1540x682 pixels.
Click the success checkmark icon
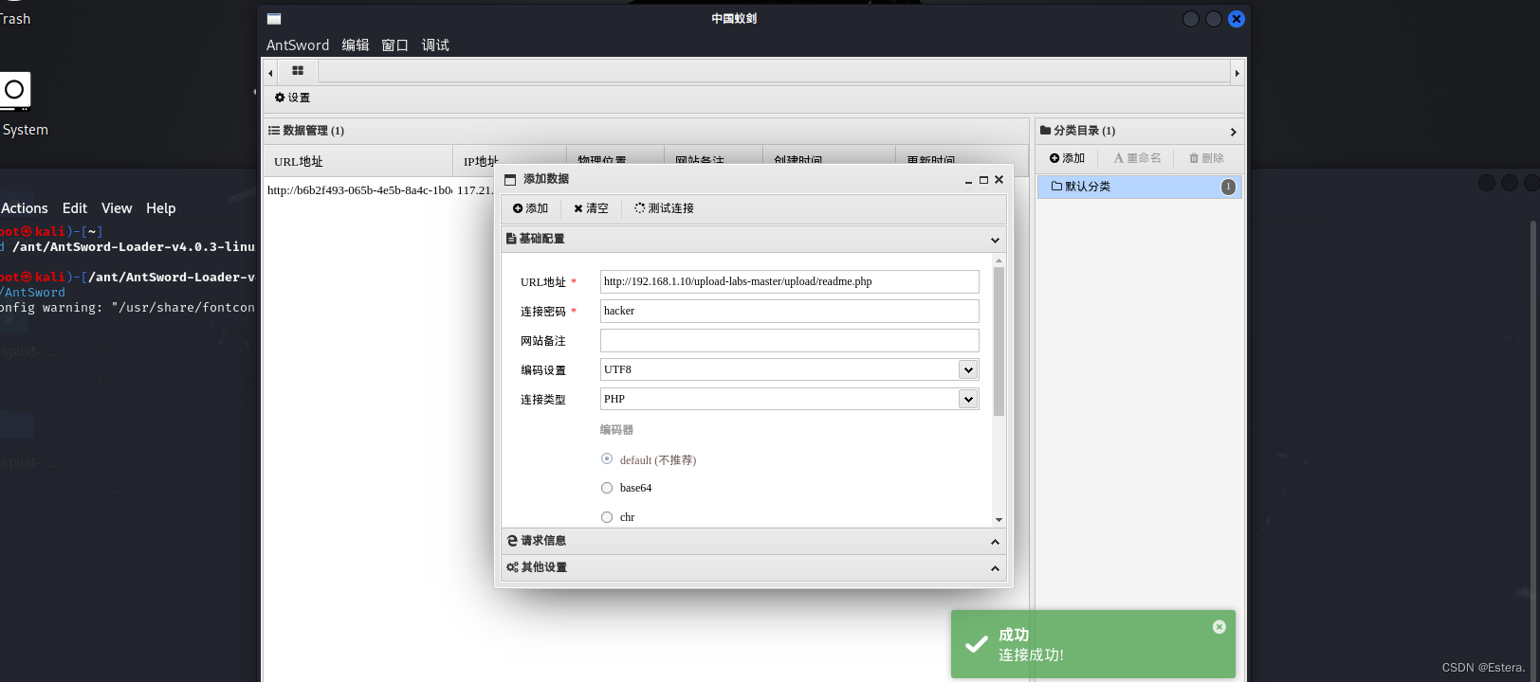[x=976, y=645]
